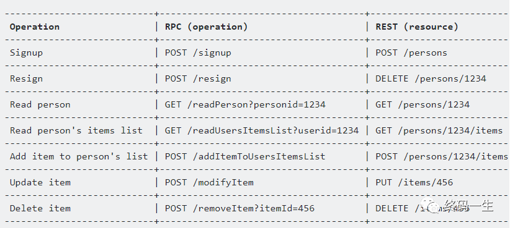Click the Operation column header
Screen dimensions: 510x228
click(x=35, y=27)
